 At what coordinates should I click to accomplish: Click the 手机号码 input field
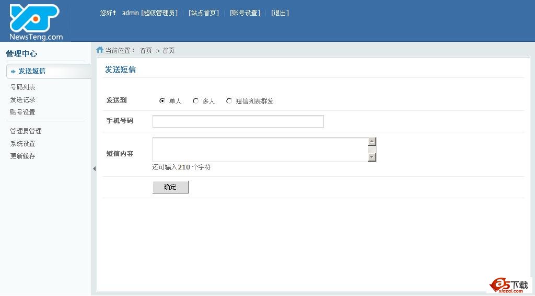(238, 121)
